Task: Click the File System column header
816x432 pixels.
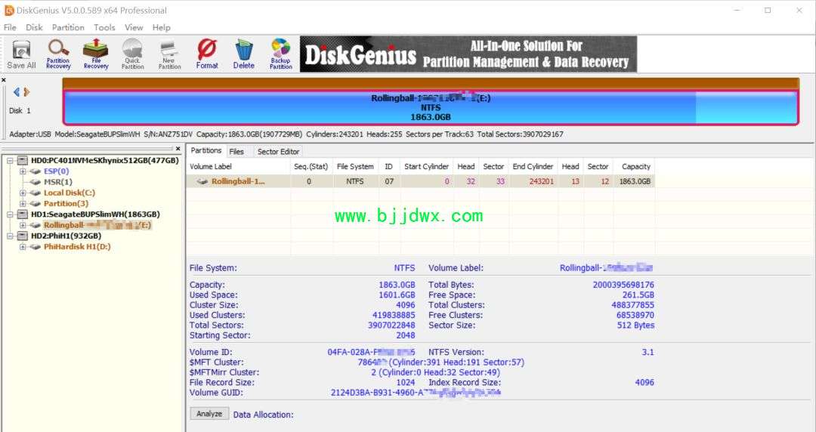Action: pos(355,167)
